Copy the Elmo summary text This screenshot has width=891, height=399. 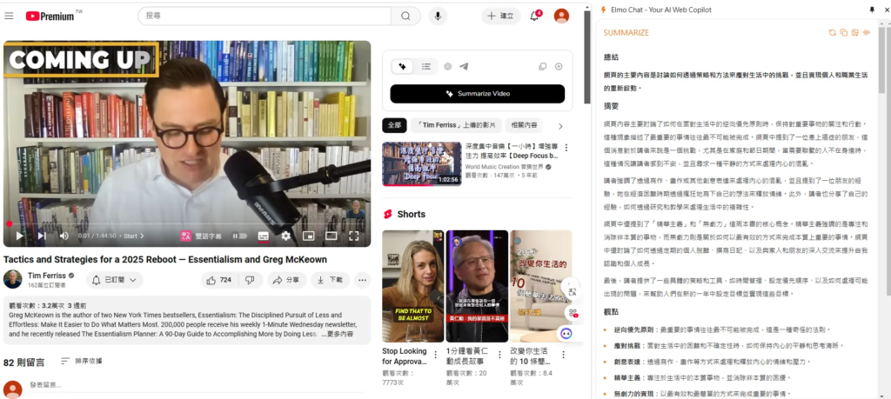pos(844,33)
